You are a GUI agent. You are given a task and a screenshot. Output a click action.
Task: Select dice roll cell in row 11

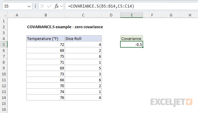83,80
